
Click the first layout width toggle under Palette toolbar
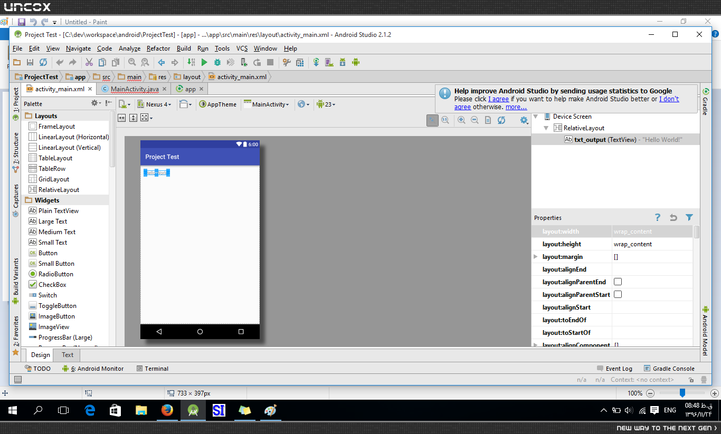point(121,118)
